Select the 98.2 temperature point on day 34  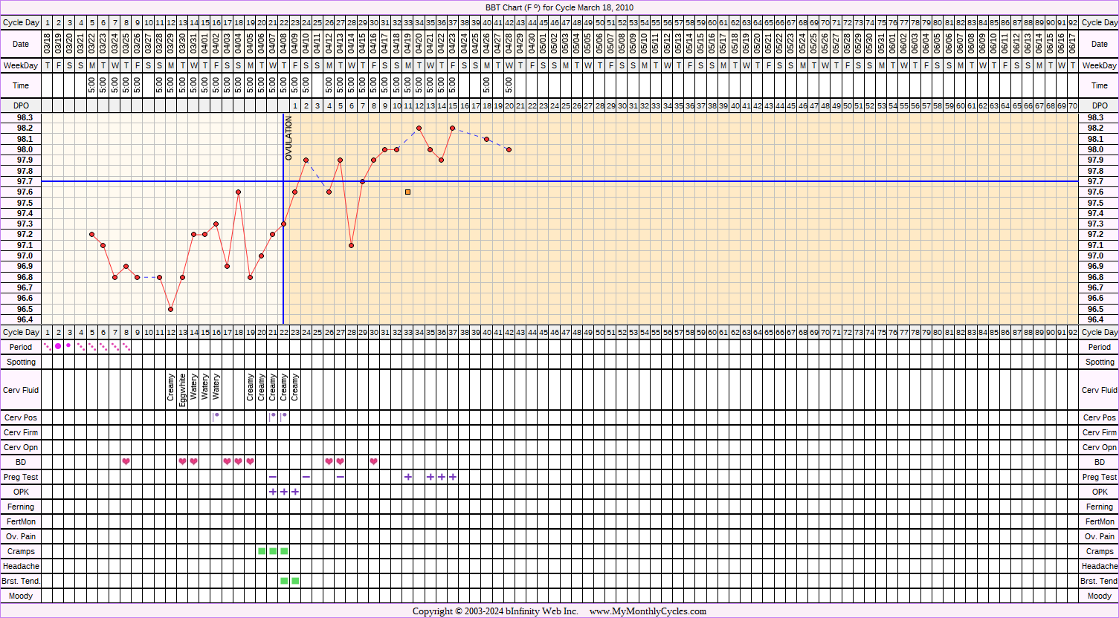[419, 128]
